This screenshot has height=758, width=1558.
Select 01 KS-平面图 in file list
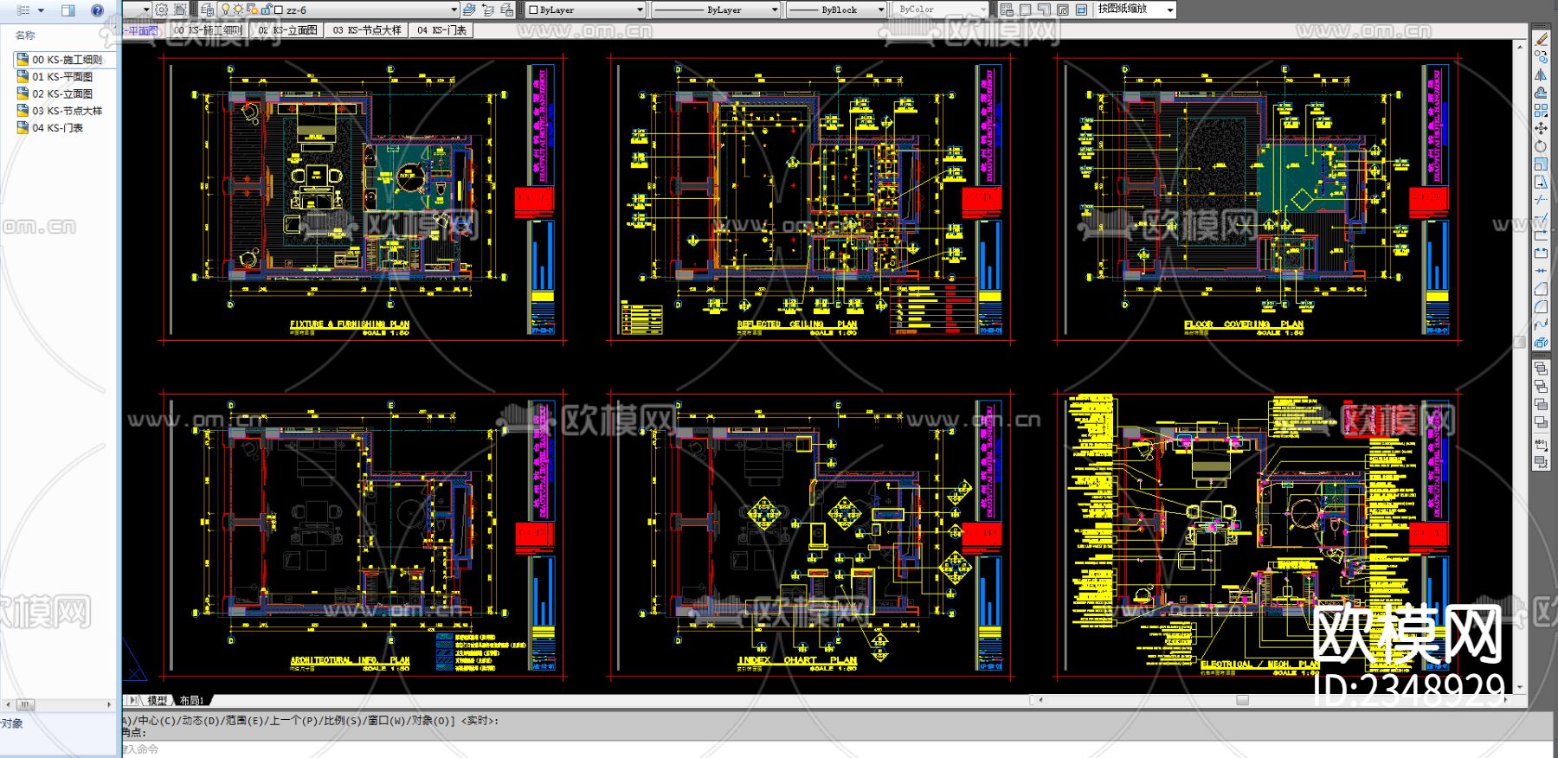pyautogui.click(x=62, y=77)
